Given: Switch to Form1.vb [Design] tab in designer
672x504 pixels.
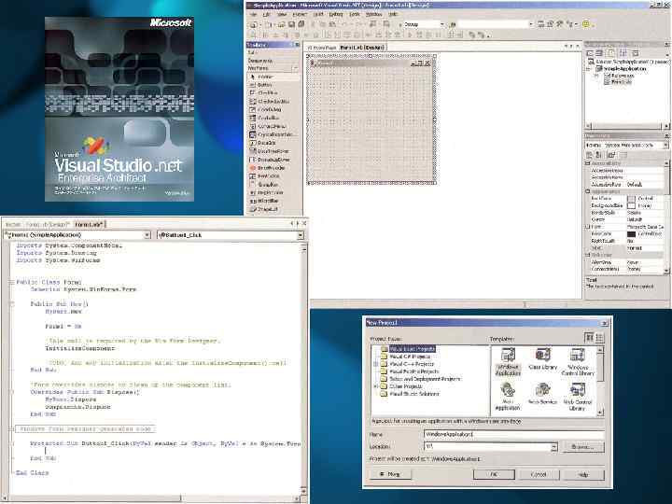Looking at the screenshot, I should coord(362,48).
